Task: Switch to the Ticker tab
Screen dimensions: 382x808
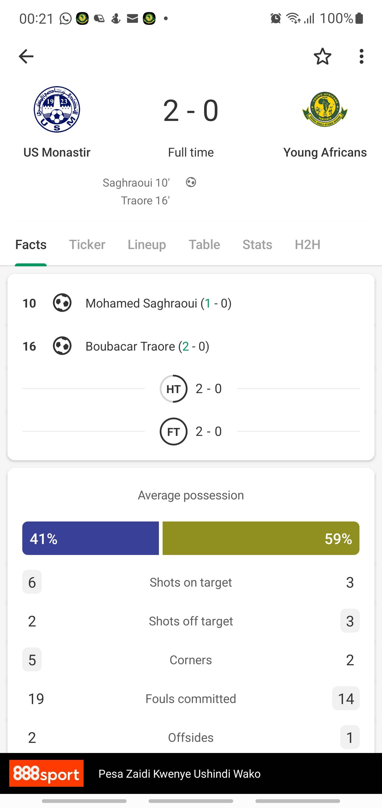Action: coord(87,244)
